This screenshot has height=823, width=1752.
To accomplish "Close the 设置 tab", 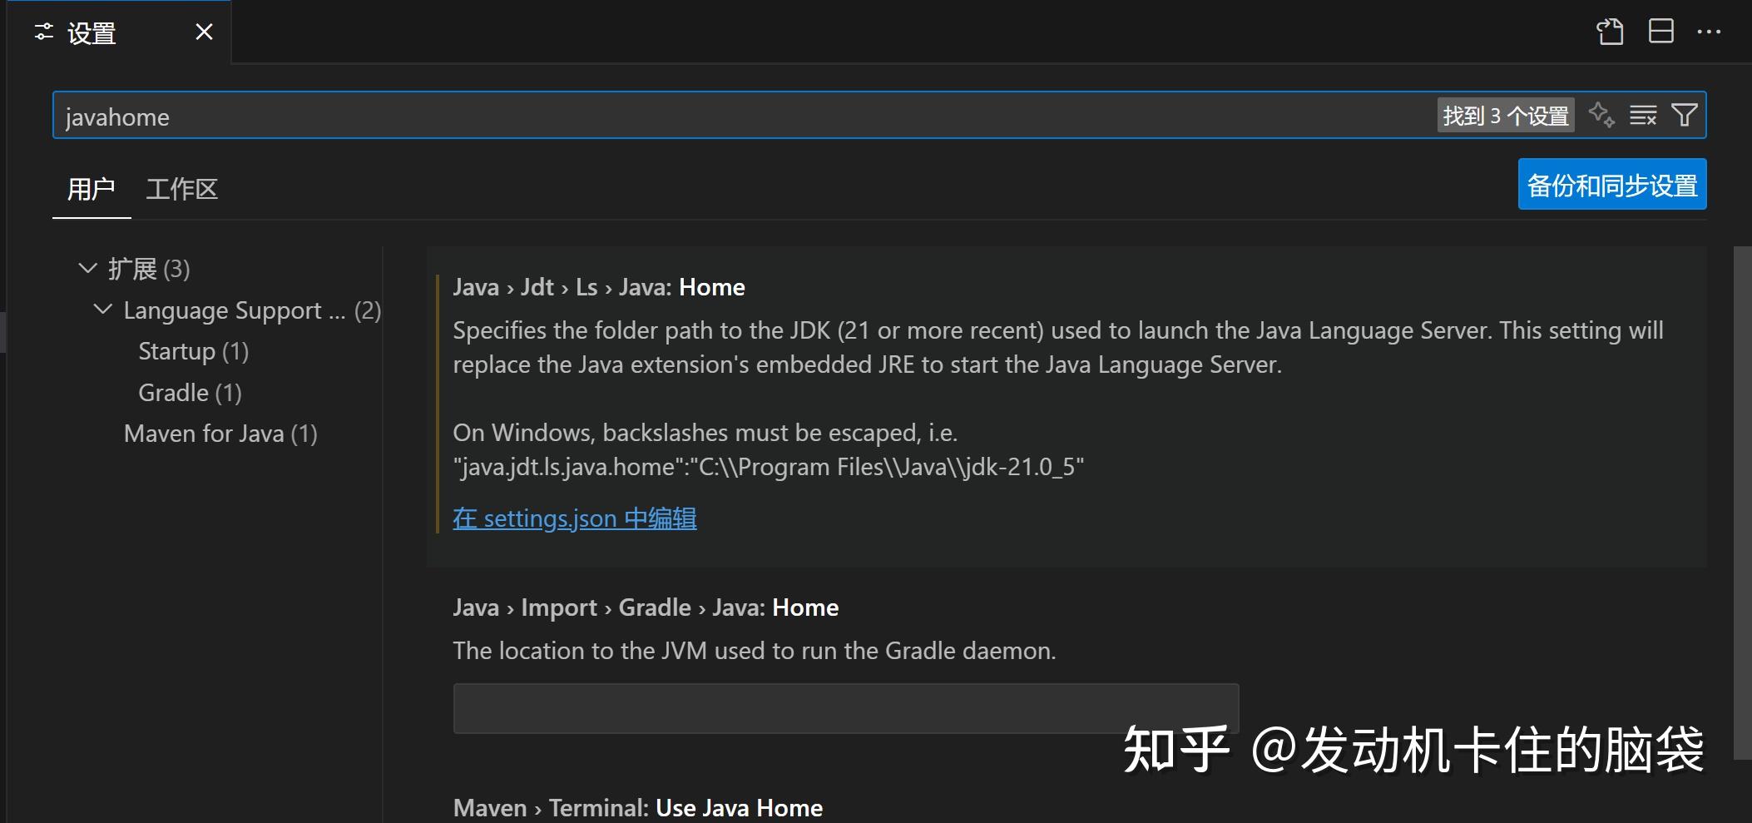I will click(204, 31).
